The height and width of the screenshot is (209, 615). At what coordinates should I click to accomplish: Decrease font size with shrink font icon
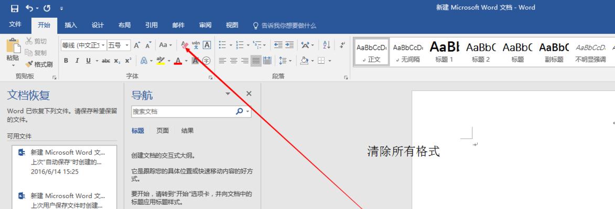point(148,45)
